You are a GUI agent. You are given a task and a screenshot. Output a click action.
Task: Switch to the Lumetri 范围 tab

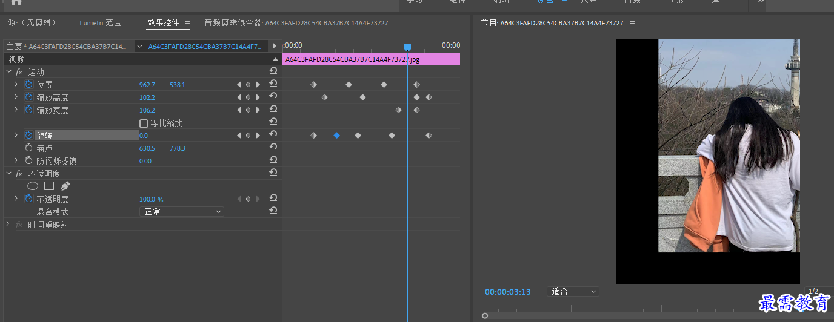click(x=101, y=23)
